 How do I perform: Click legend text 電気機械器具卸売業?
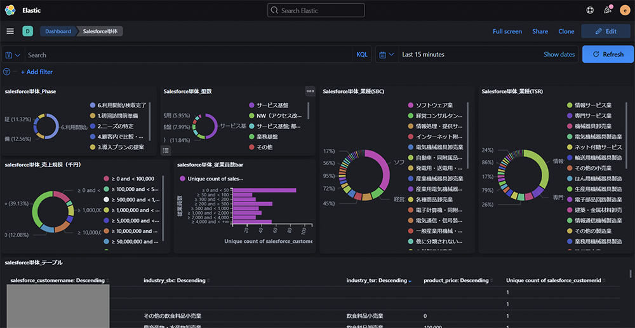click(x=440, y=147)
